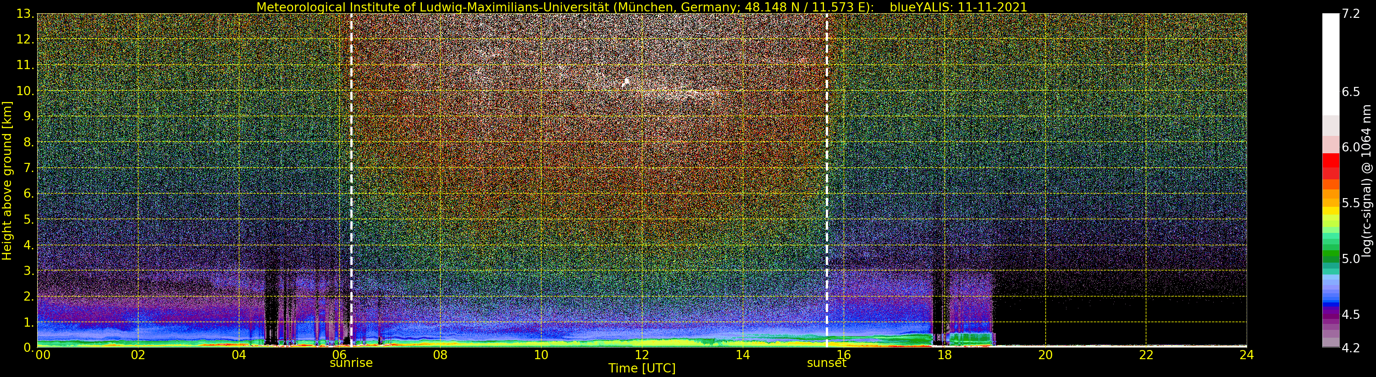Click the "4." height tick label
The height and width of the screenshot is (377, 1376).
click(x=29, y=245)
